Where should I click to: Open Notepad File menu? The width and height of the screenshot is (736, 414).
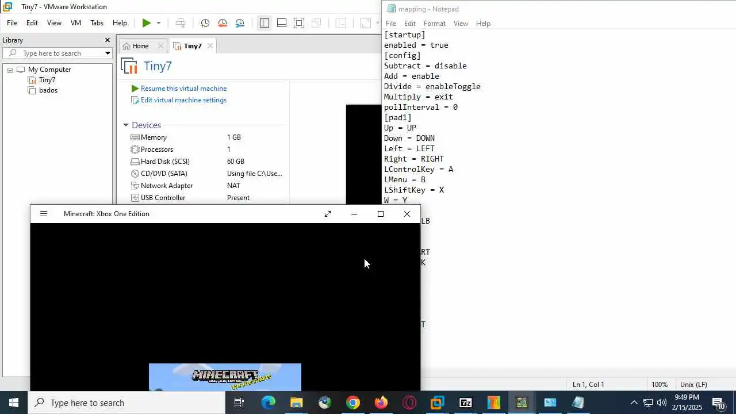point(391,24)
